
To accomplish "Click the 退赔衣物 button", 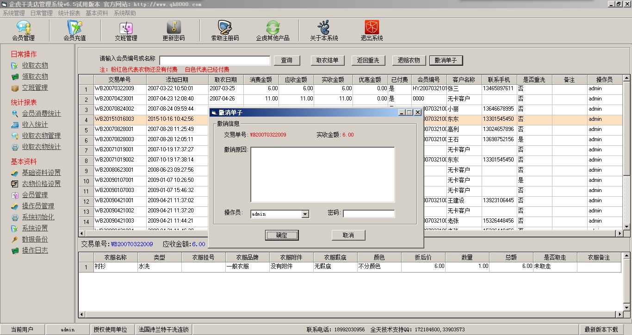I will pyautogui.click(x=409, y=61).
